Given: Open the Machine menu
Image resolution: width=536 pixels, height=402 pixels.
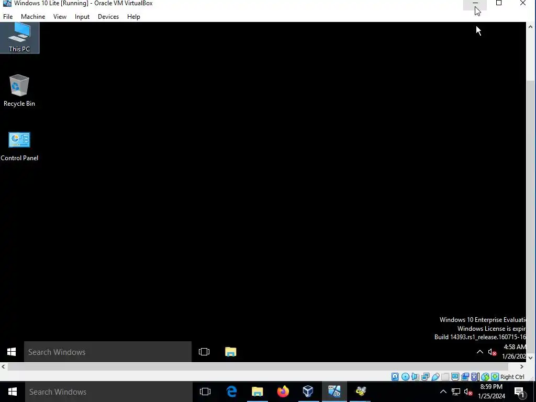Looking at the screenshot, I should click(x=33, y=16).
